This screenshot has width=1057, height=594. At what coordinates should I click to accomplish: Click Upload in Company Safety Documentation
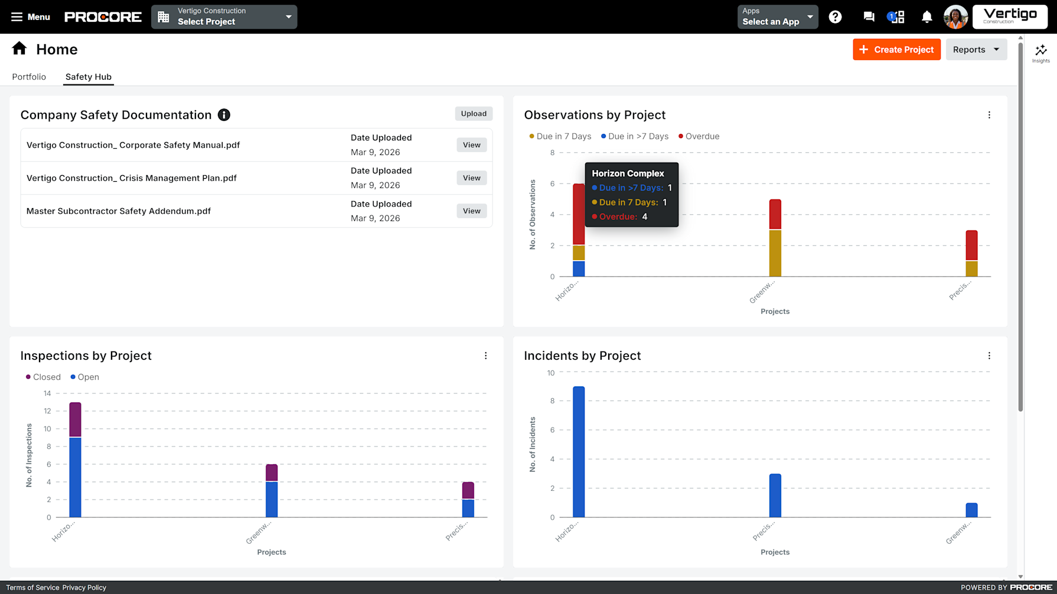coord(474,114)
